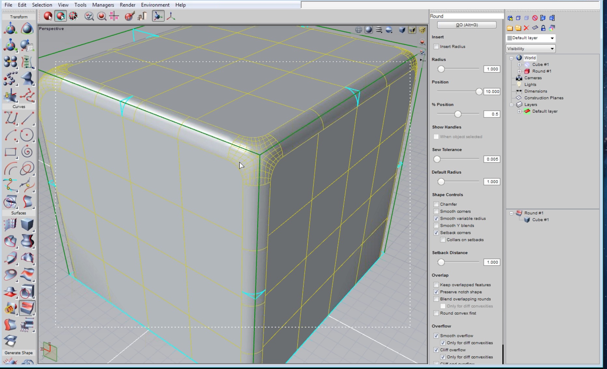Click the Default Radius value field
The image size is (607, 369).
[492, 182]
